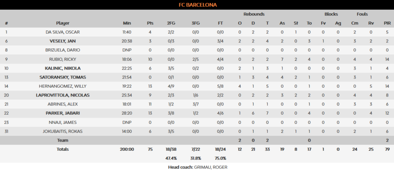Click on Ricky Rubio's name
394x170 pixels.
62,59
